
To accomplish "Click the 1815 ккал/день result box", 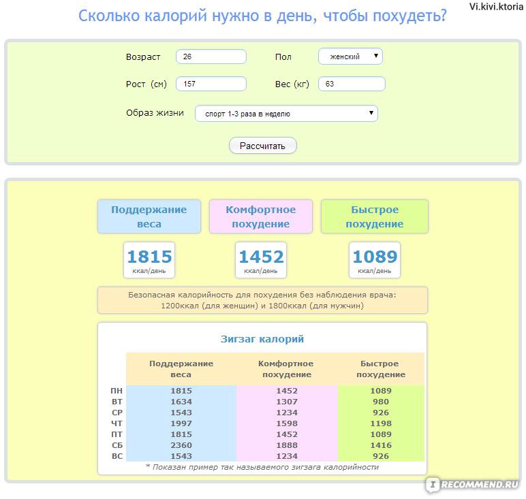I will coord(149,260).
